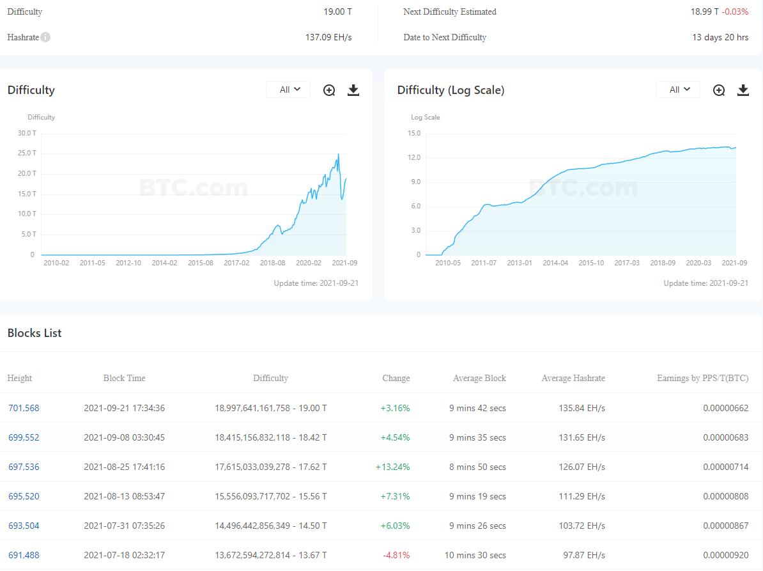Click the Change column header

(x=396, y=378)
